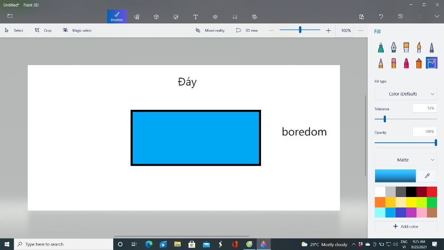
Task: Choose the yellow color swatch
Action: (411, 202)
